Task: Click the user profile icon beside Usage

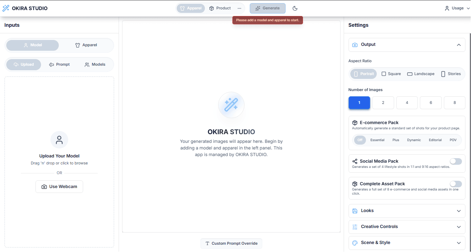Action: [447, 8]
